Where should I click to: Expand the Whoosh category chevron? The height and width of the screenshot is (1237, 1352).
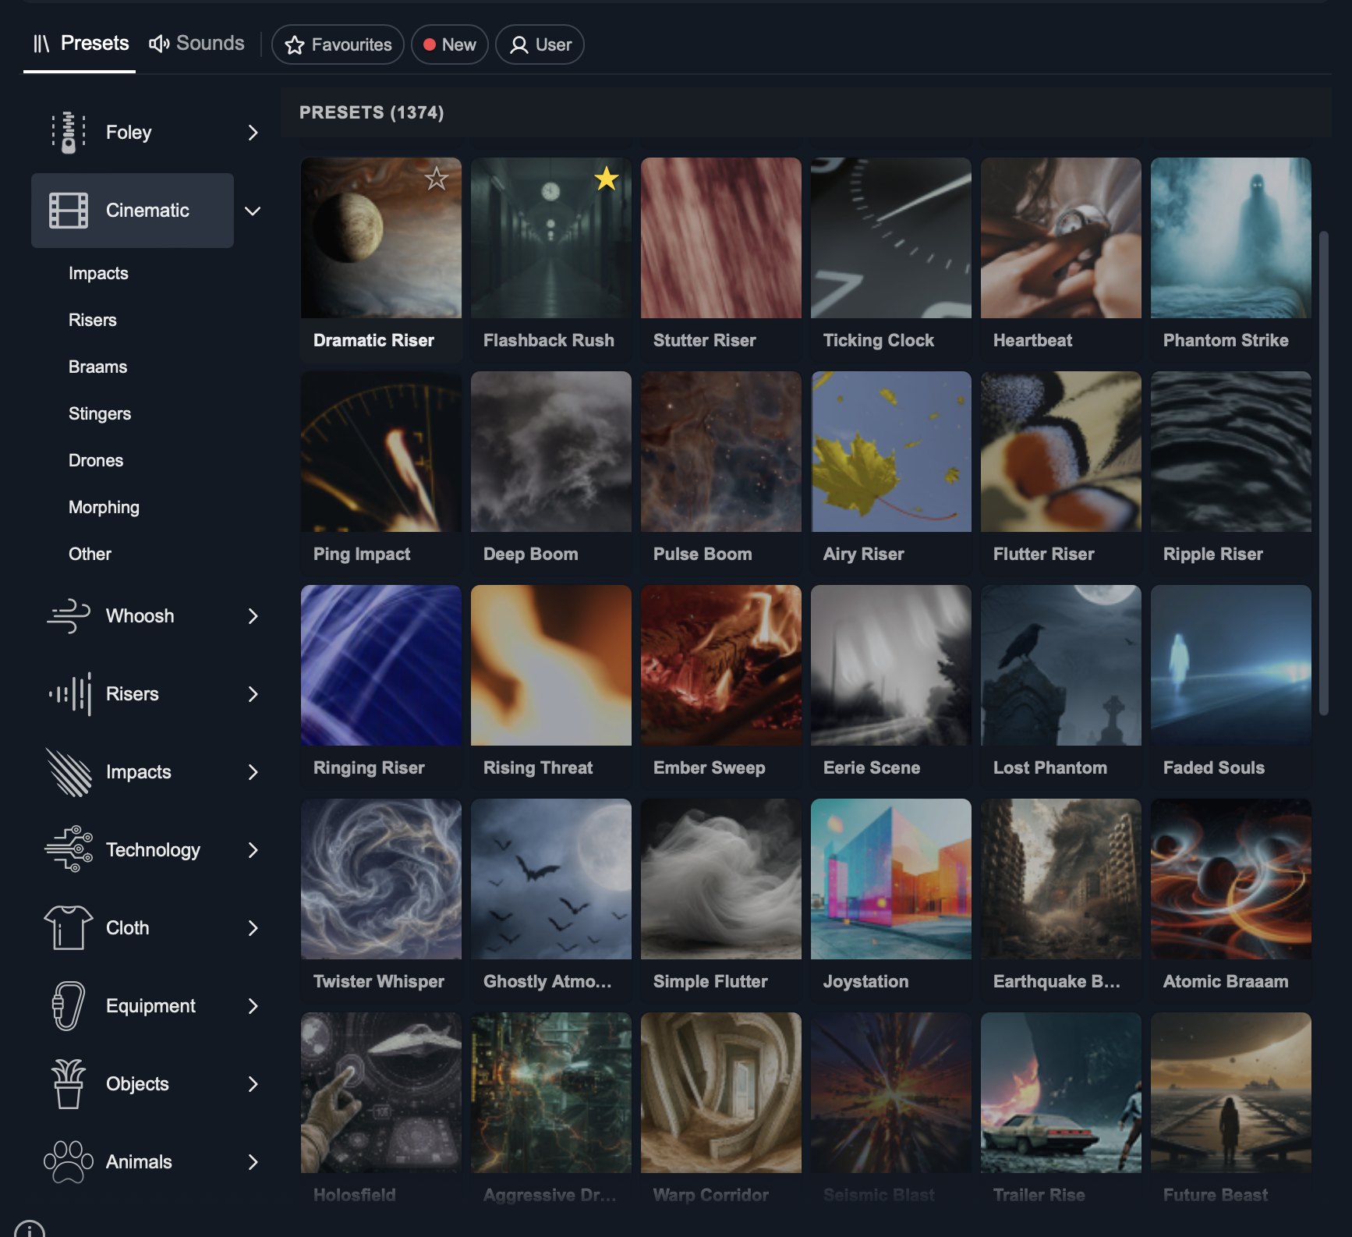tap(253, 616)
